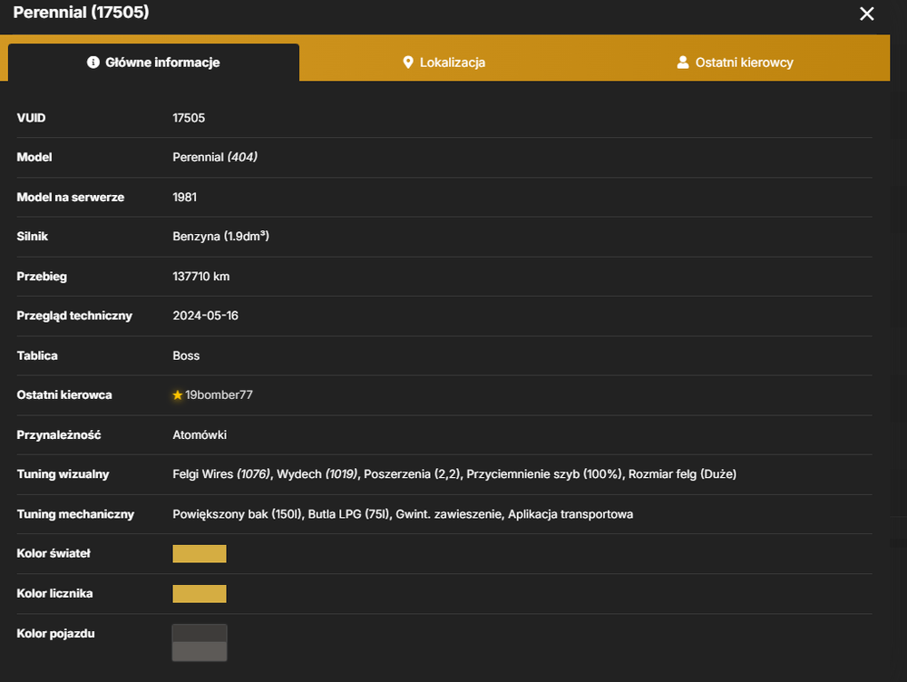Select the server model value 1981
The width and height of the screenshot is (907, 682).
click(x=184, y=197)
